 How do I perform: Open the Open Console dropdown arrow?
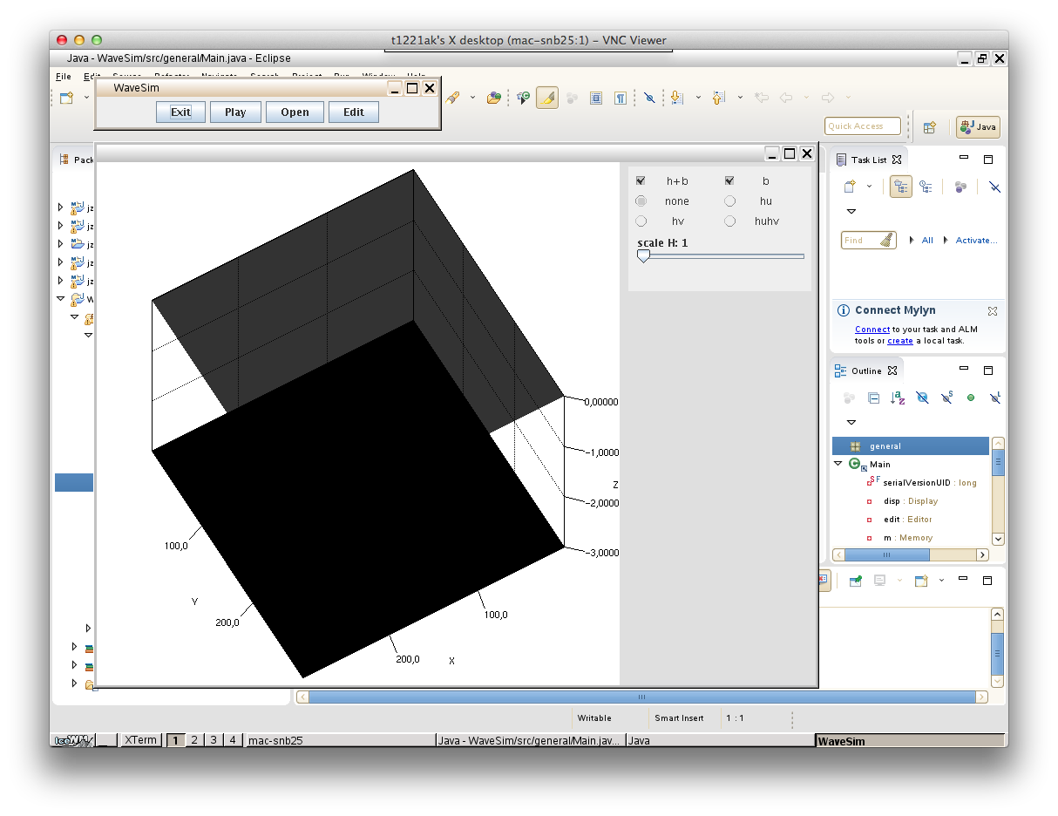(x=941, y=581)
